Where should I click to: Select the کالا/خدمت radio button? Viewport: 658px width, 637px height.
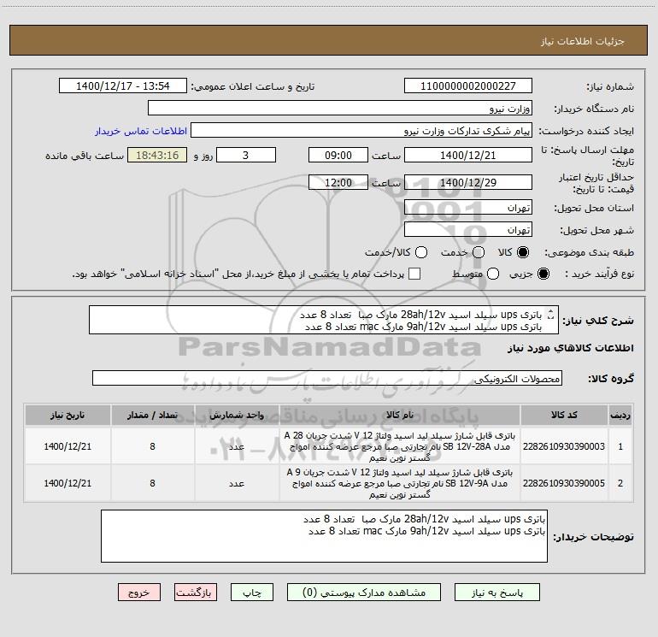tap(421, 252)
